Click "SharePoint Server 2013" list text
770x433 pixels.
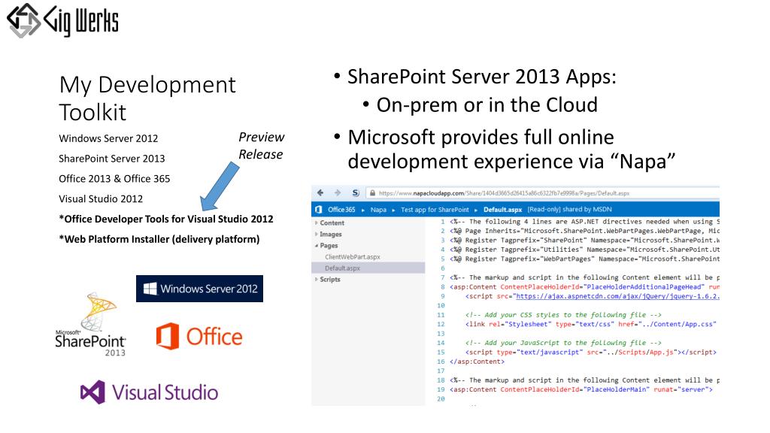click(x=112, y=159)
